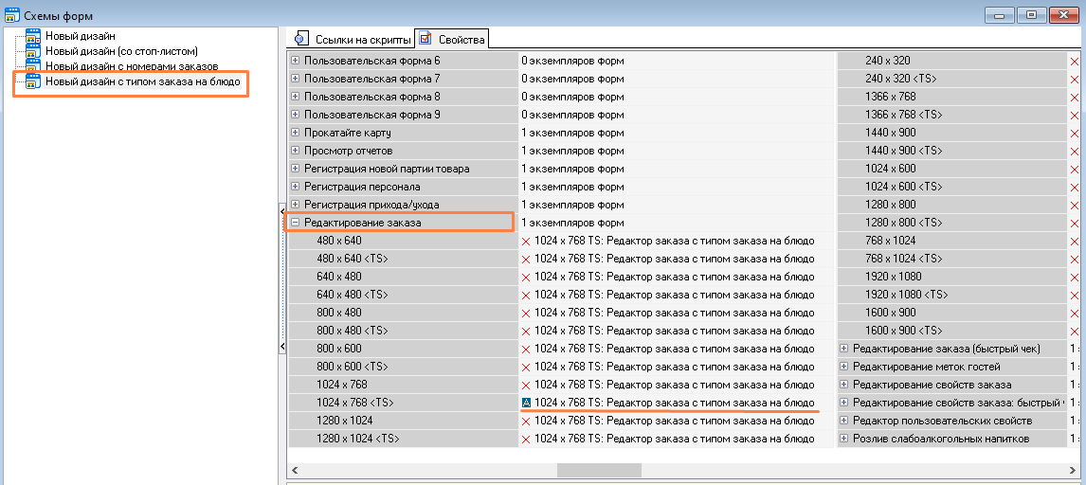Image resolution: width=1086 pixels, height=485 pixels.
Task: Expand "Редактирование меток гостей" group
Action: (843, 367)
